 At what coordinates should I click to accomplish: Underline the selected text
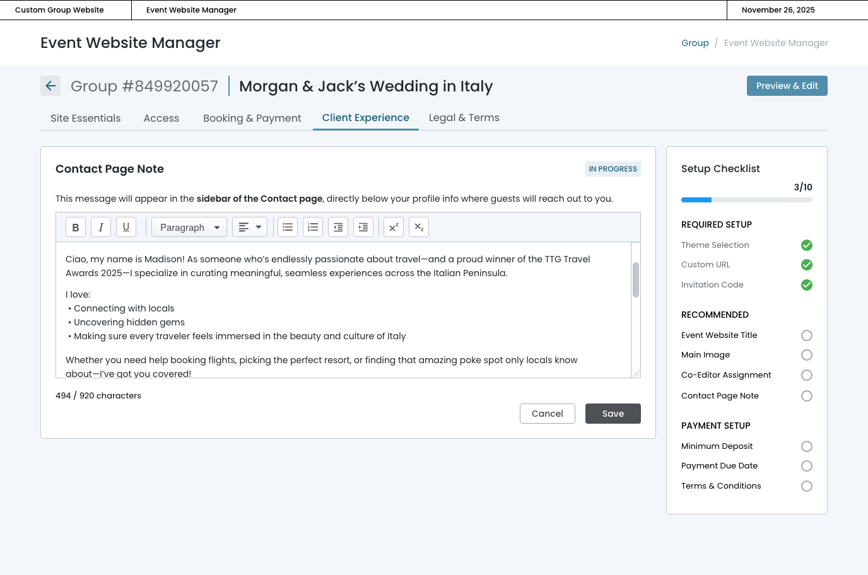pos(126,227)
